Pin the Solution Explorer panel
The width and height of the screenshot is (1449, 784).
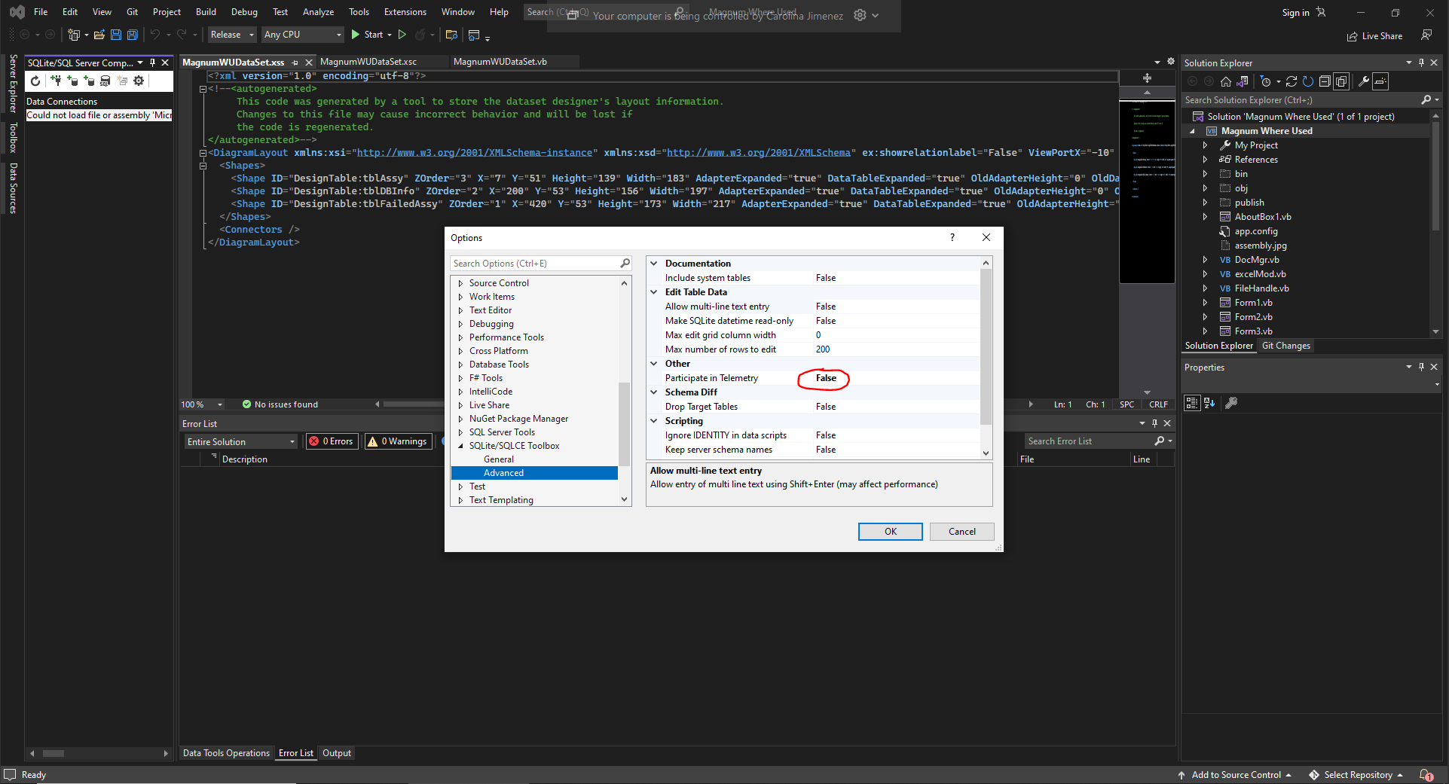point(1421,63)
